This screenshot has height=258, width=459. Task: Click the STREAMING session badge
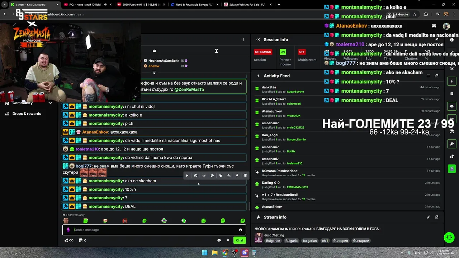click(263, 52)
